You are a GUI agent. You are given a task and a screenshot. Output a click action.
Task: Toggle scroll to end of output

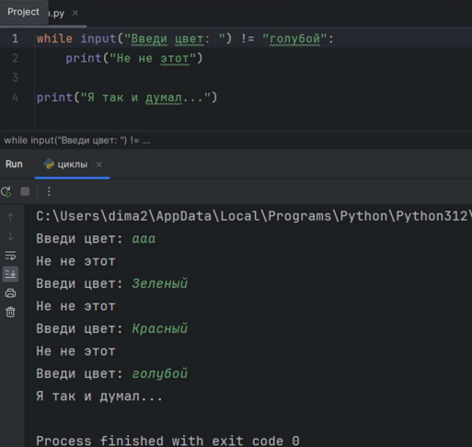tap(10, 274)
